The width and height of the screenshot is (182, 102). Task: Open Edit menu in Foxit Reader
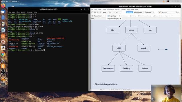pyautogui.click(x=96, y=9)
